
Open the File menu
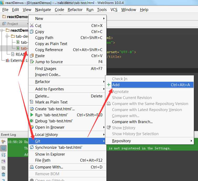[5, 10]
